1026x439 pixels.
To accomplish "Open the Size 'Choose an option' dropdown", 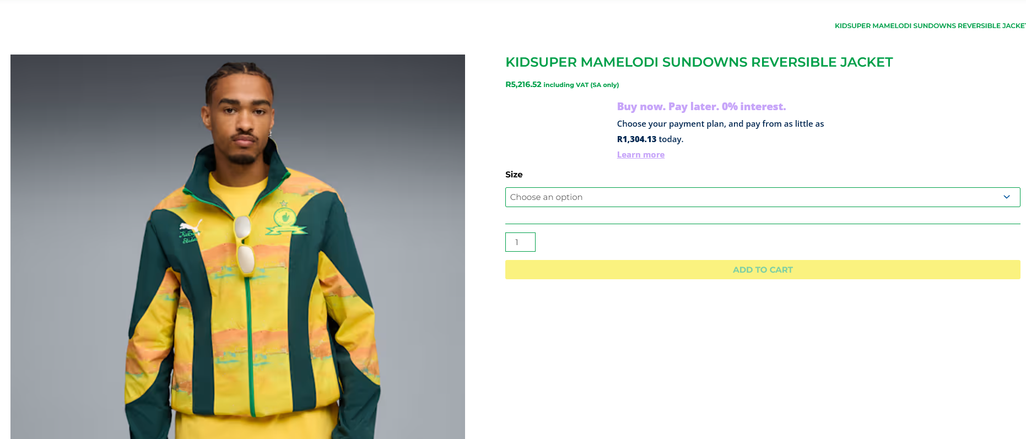I will 763,197.
